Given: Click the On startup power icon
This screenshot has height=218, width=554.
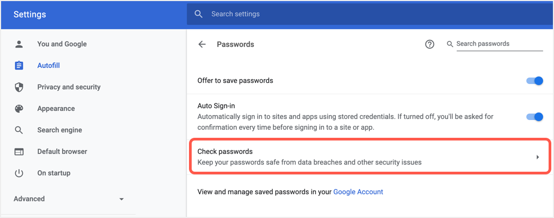Looking at the screenshot, I should tap(19, 173).
